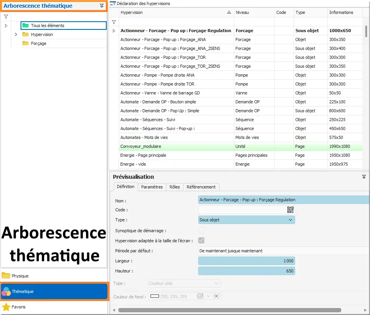The width and height of the screenshot is (370, 315).
Task: Click the sort arrow in Hypervision column
Action: 229,12
